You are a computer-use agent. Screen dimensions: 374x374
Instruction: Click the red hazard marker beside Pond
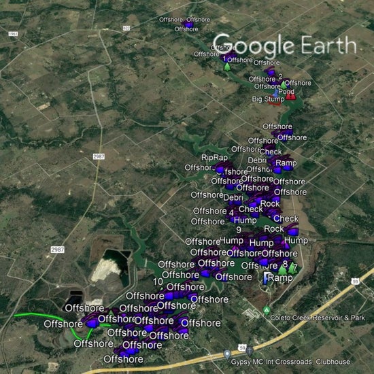click(291, 97)
